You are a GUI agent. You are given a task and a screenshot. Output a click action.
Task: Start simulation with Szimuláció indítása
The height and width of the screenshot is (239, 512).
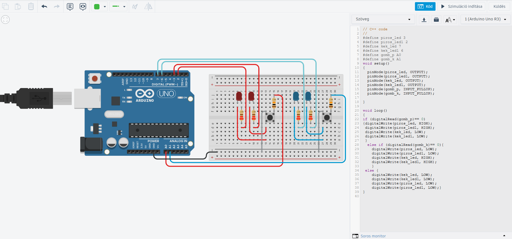[x=461, y=6]
